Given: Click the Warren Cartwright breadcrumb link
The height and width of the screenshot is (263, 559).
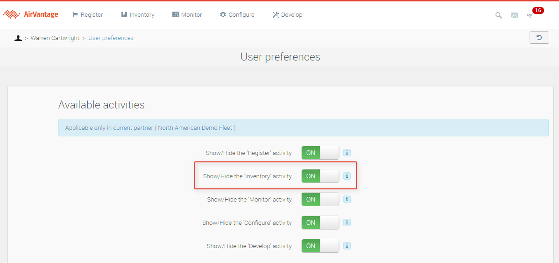Looking at the screenshot, I should coord(55,38).
